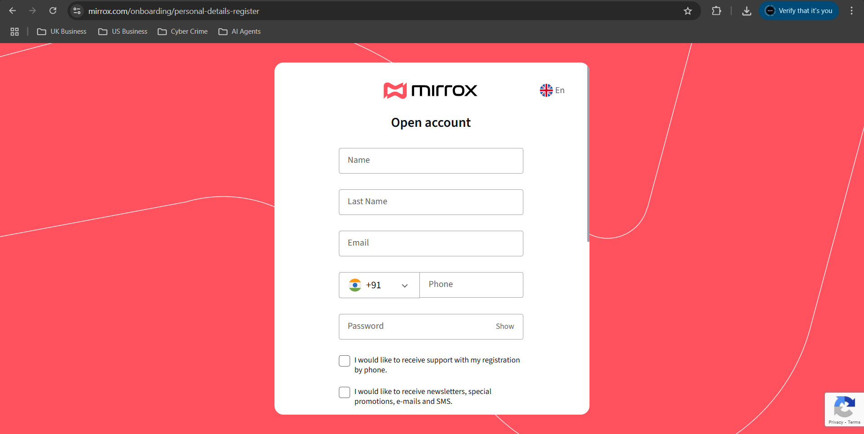Bookmark this page via the star icon
The image size is (864, 434).
688,11
